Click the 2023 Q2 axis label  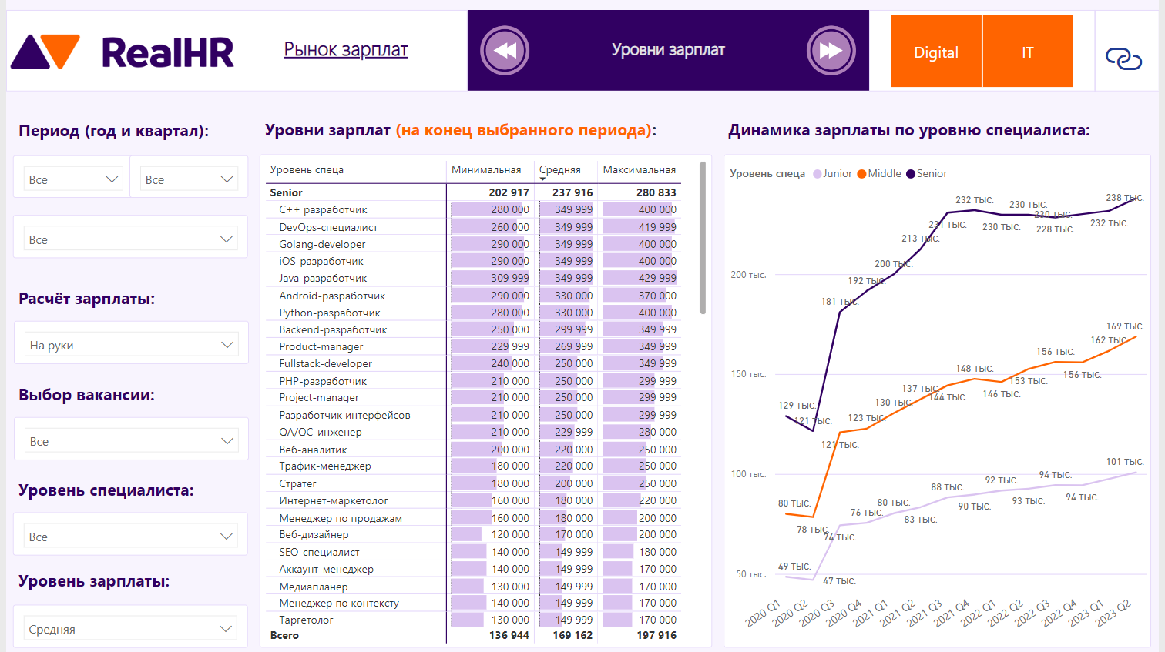[1113, 614]
